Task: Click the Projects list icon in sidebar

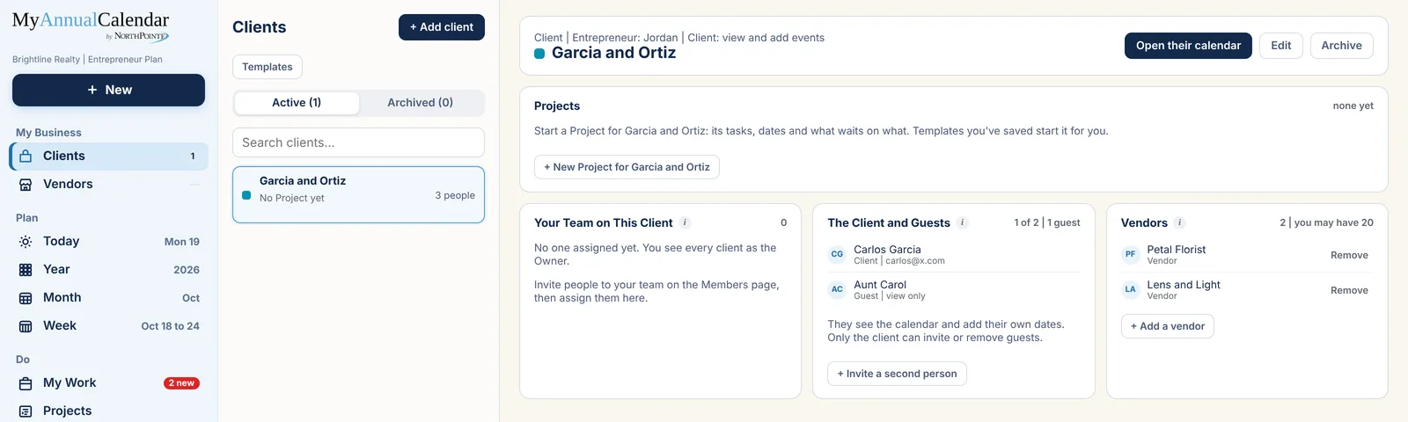Action: click(26, 411)
